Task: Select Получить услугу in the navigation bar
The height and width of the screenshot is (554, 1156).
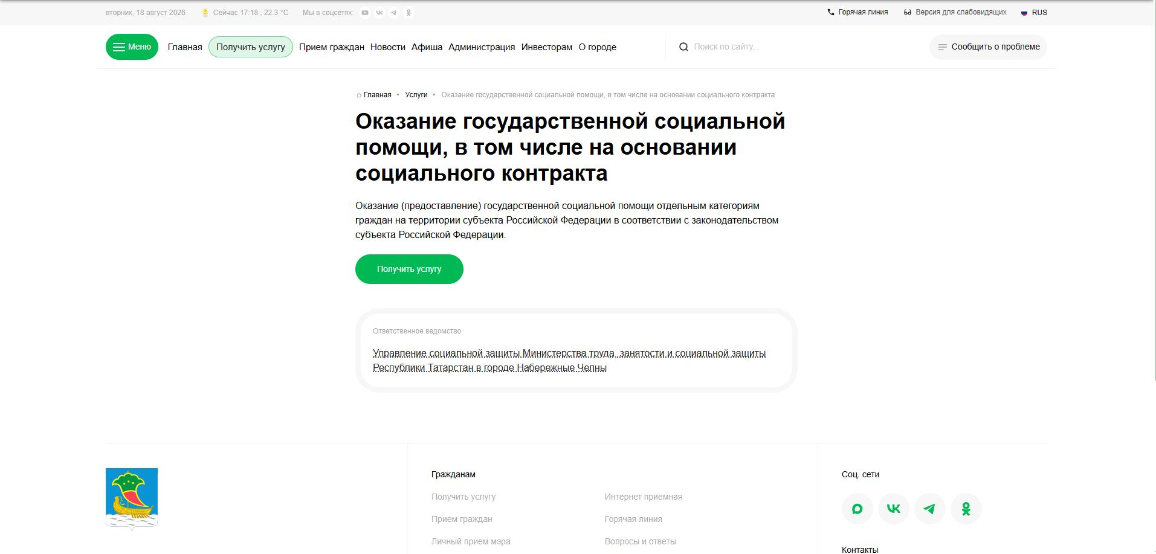Action: point(251,47)
